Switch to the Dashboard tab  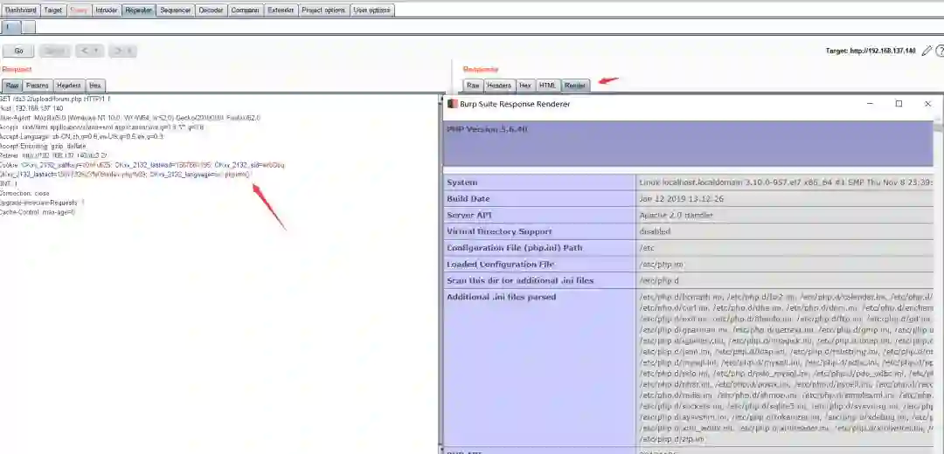[x=20, y=10]
